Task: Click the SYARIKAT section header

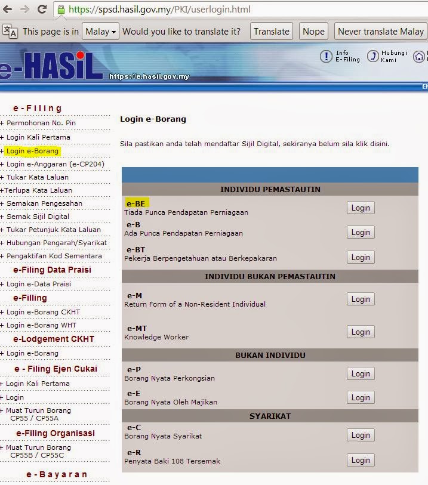Action: [270, 416]
